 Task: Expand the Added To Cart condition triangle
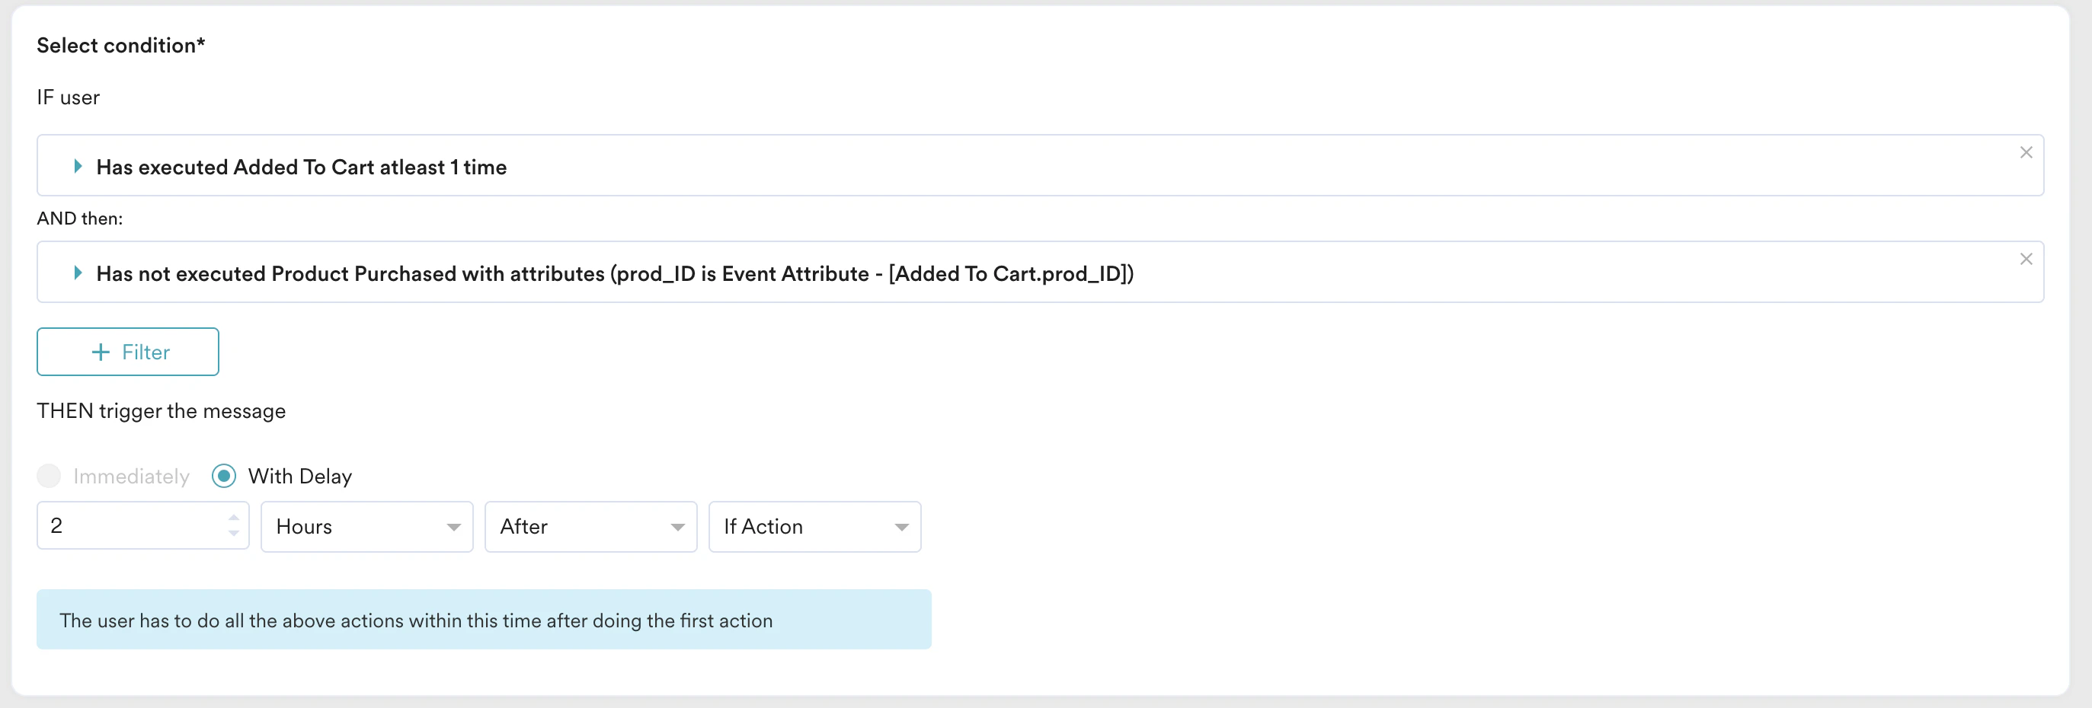(78, 167)
